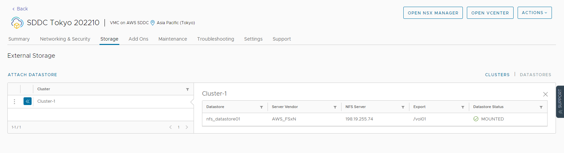Go to the previous page of clusters
The width and height of the screenshot is (564, 153).
pyautogui.click(x=170, y=127)
